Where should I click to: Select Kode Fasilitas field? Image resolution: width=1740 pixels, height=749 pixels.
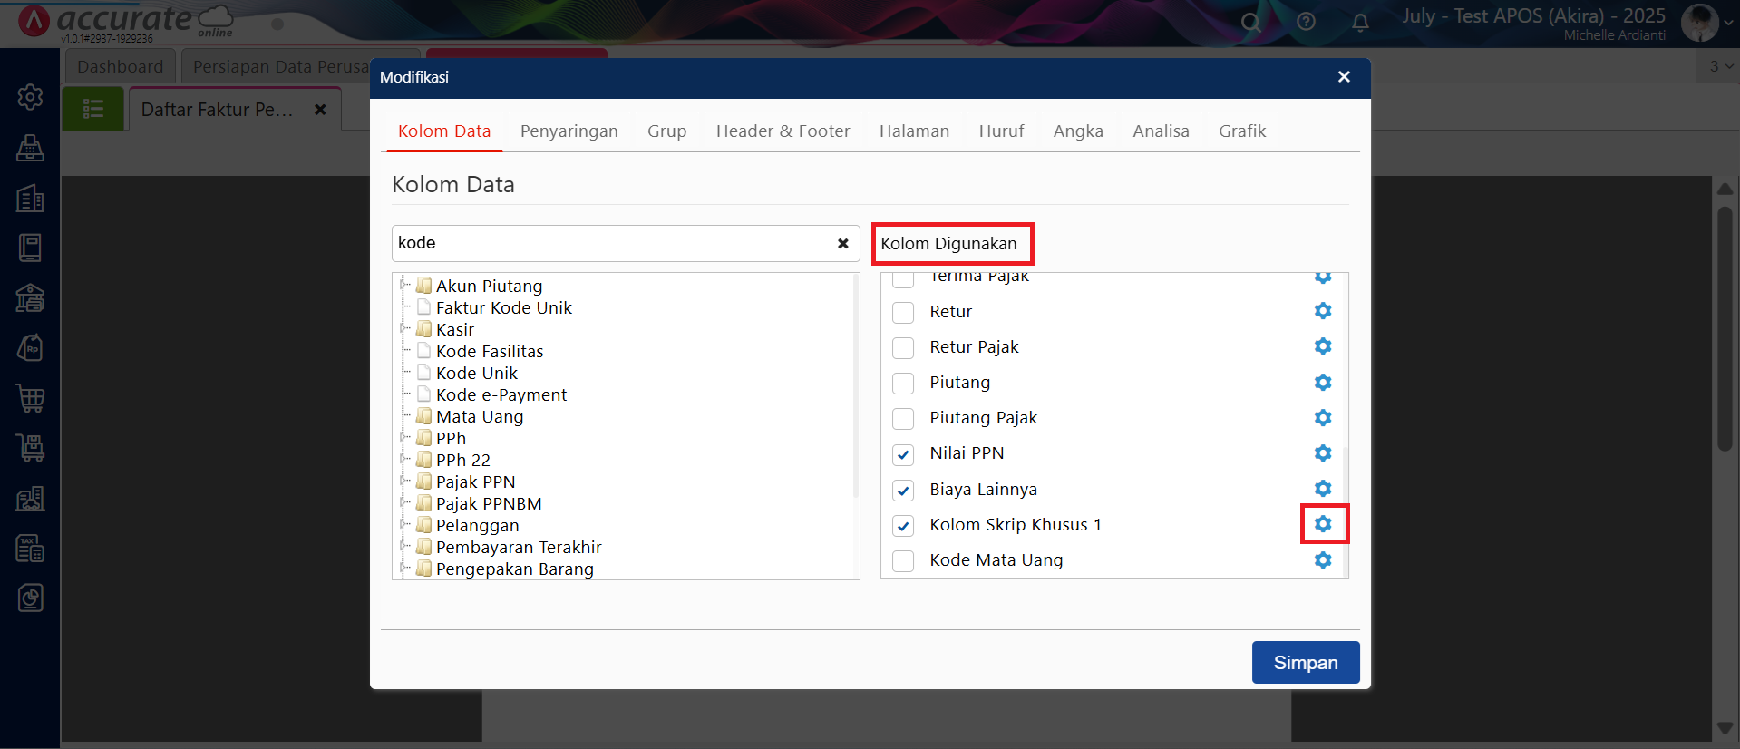pyautogui.click(x=490, y=351)
